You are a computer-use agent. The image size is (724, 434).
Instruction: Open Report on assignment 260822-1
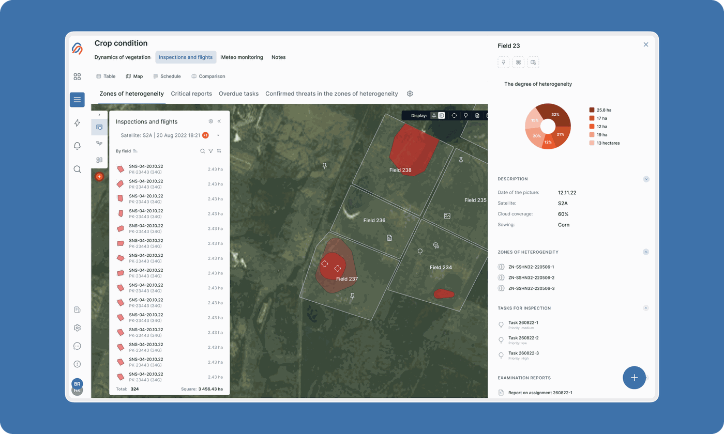(x=540, y=393)
